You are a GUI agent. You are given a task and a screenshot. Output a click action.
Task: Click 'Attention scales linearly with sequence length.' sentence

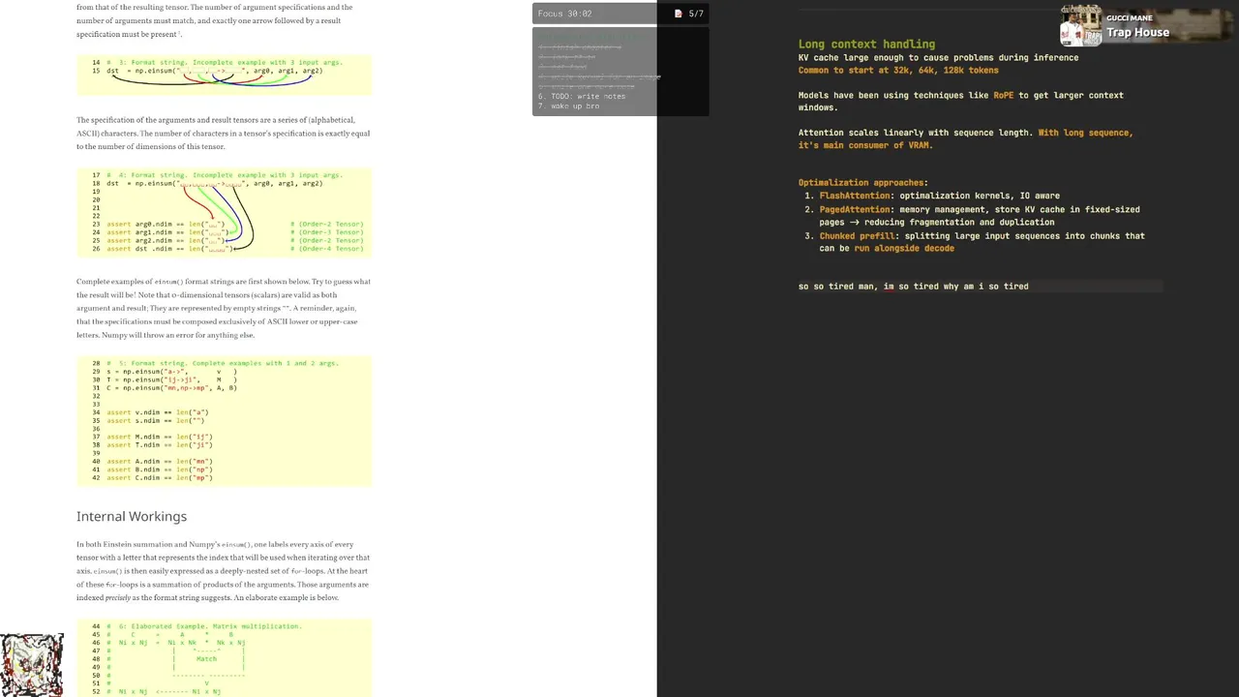(915, 133)
